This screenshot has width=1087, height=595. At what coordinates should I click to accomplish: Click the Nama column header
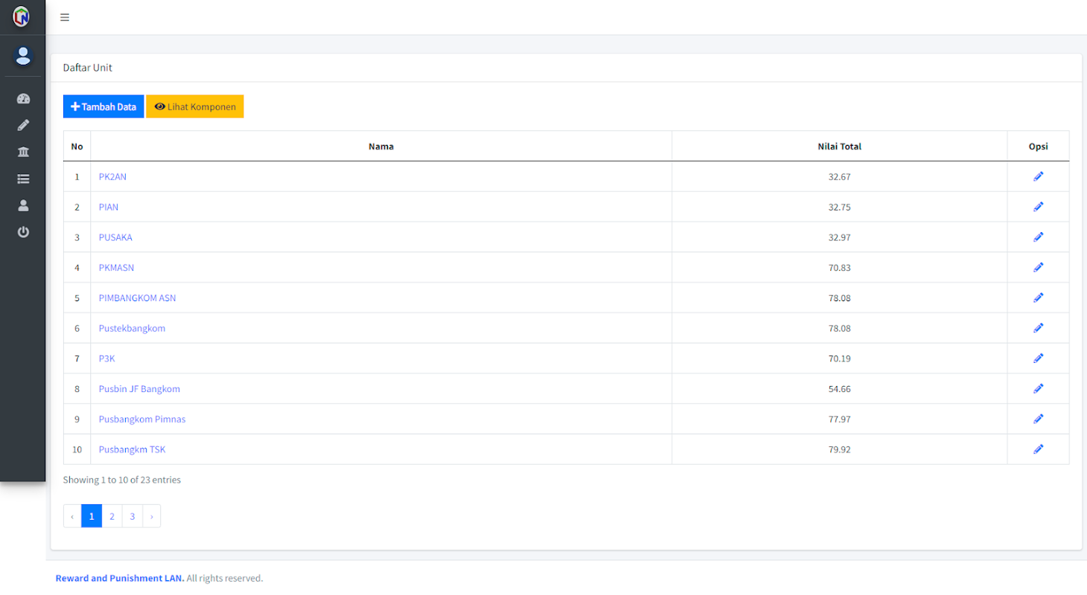(381, 147)
